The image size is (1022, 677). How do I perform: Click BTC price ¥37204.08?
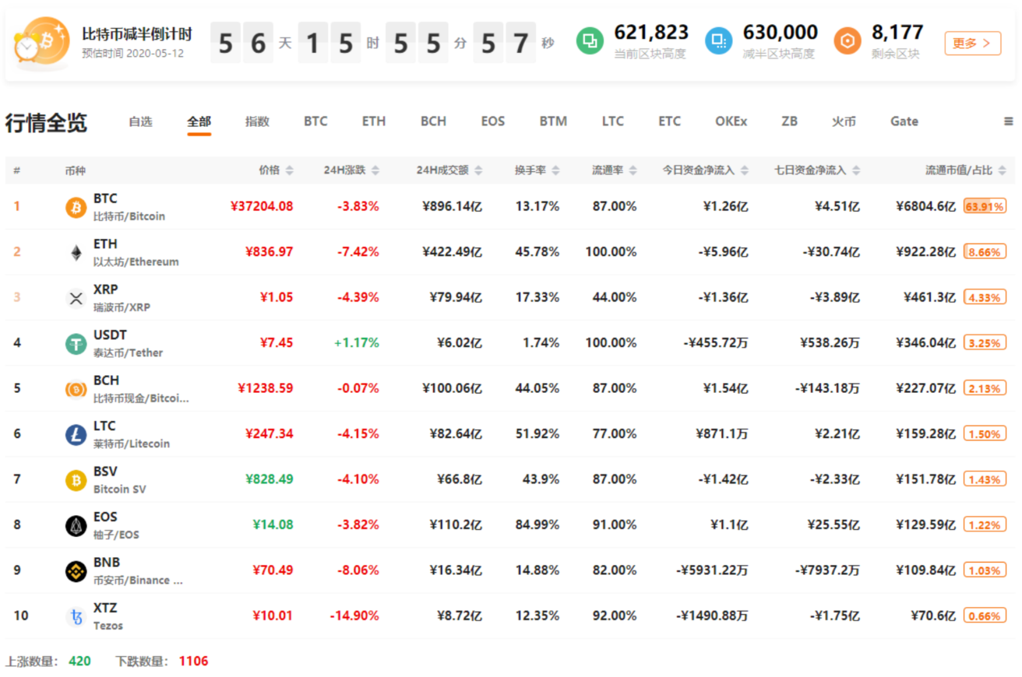point(262,206)
